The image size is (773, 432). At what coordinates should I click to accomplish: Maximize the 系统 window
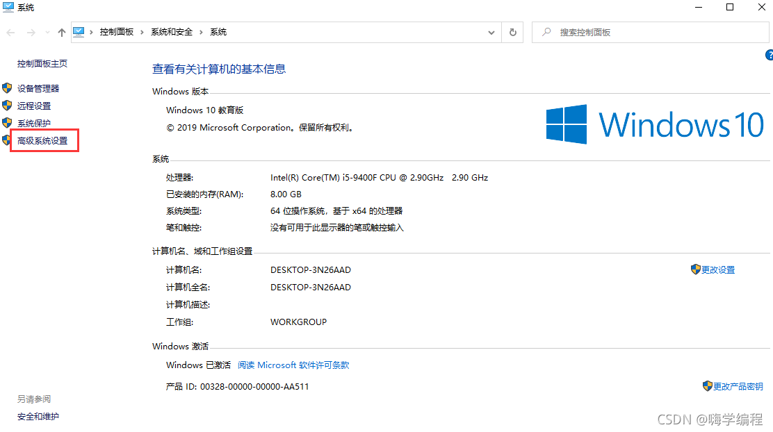pos(730,8)
